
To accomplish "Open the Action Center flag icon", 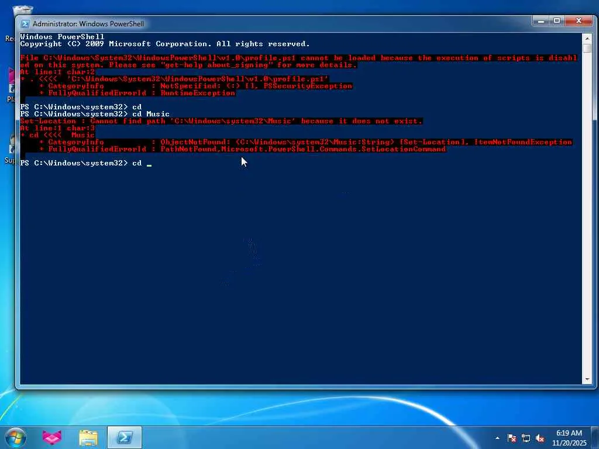I will (x=512, y=438).
